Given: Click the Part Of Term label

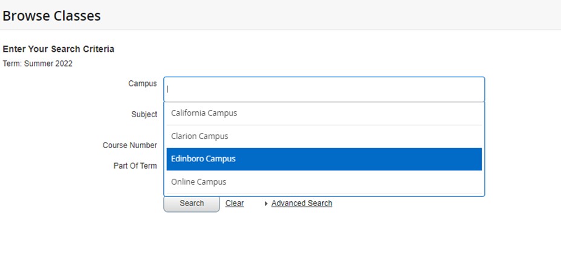Looking at the screenshot, I should pos(135,166).
